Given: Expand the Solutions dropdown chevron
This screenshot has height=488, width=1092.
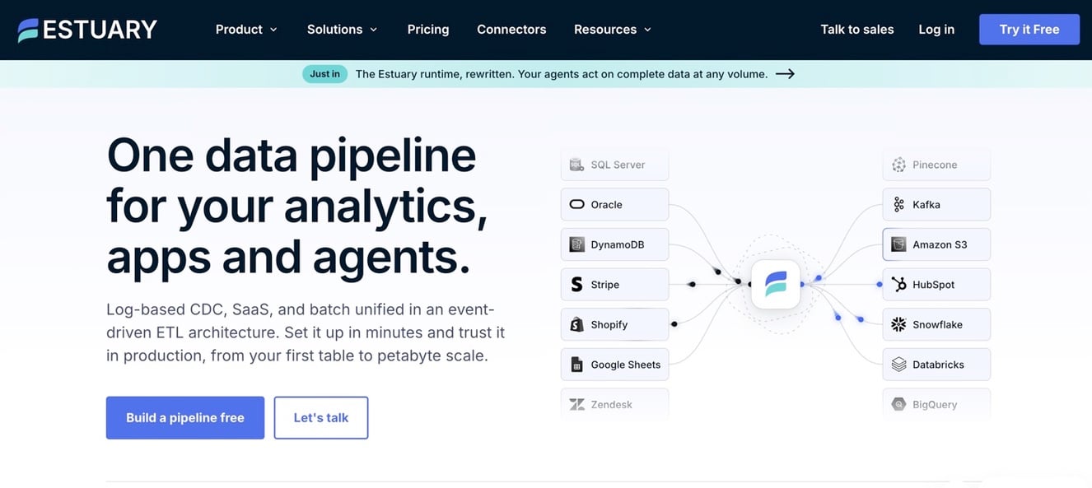Looking at the screenshot, I should 373,30.
